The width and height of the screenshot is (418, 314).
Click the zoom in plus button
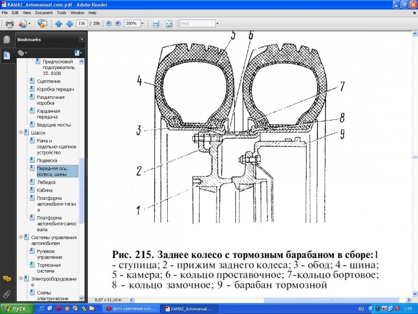tap(118, 24)
